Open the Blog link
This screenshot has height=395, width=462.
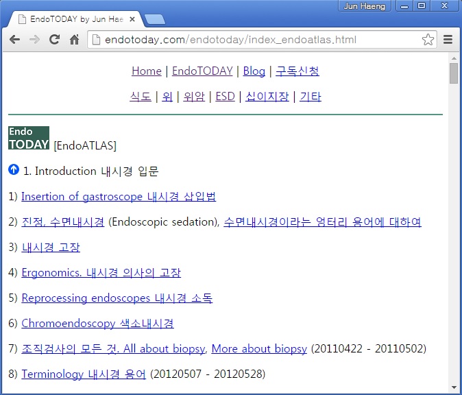254,71
